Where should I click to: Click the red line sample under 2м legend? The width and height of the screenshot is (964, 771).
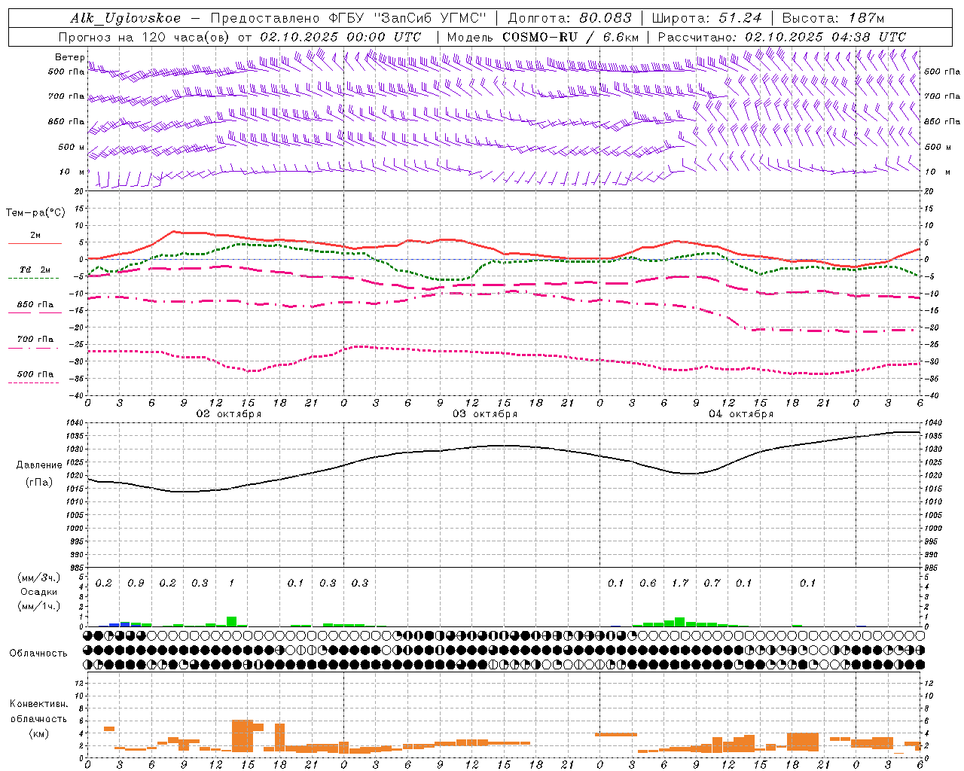[x=35, y=244]
